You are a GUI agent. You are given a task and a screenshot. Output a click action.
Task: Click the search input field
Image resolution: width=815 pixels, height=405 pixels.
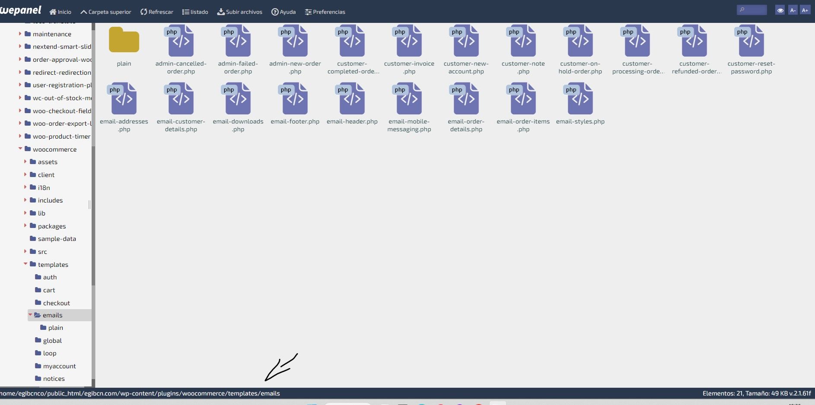click(x=752, y=10)
